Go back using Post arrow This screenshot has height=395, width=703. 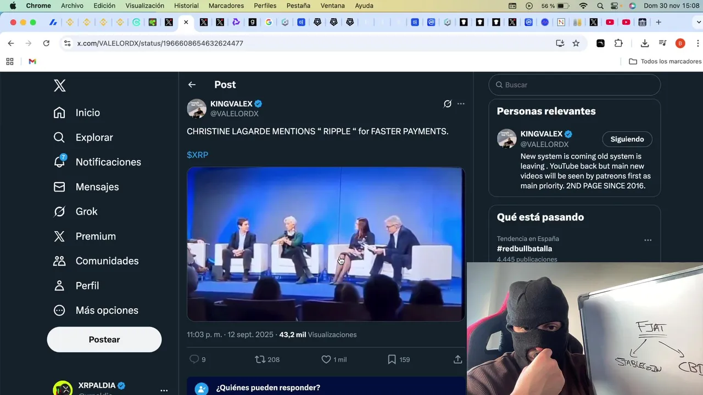pos(192,84)
